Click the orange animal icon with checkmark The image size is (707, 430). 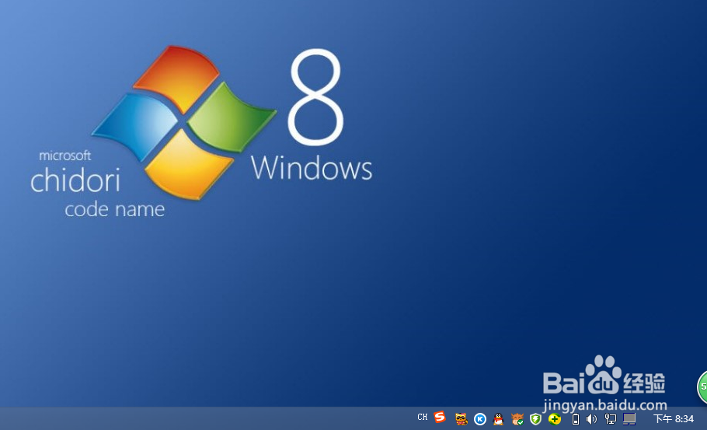tap(517, 419)
